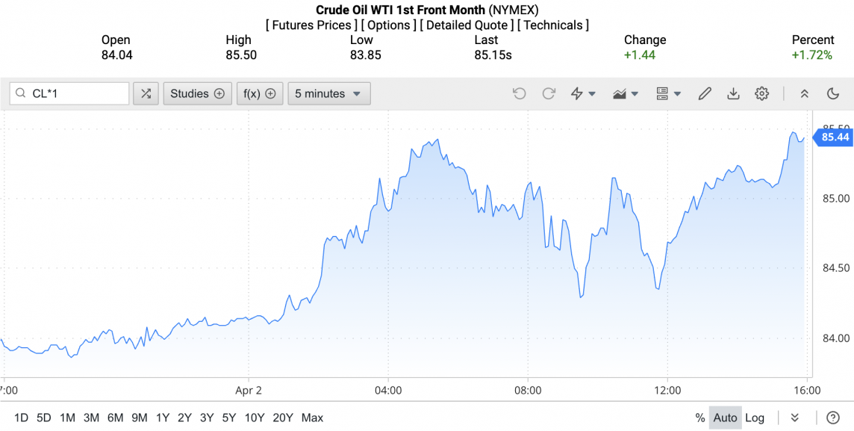Switch scale to percent mode
Viewport: 854px width, 431px height.
(x=699, y=418)
